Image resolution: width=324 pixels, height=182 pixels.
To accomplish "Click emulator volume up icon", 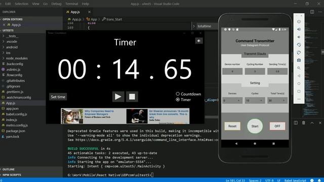I will tap(299, 29).
